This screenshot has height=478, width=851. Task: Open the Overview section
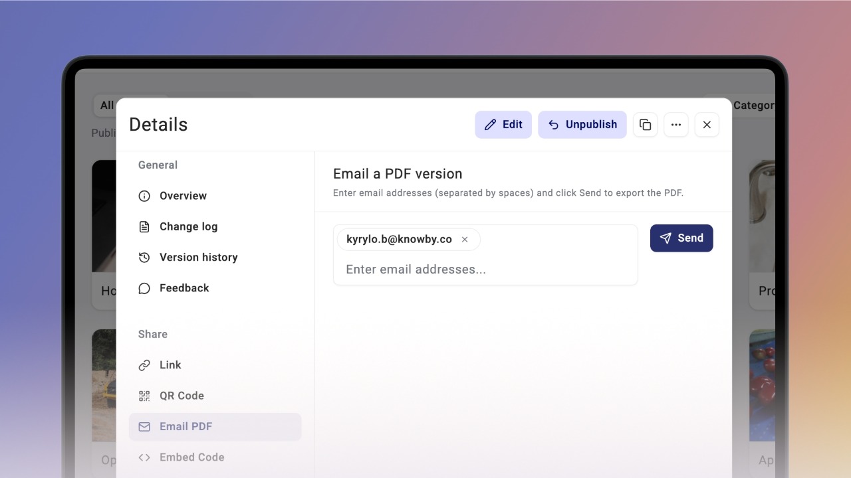pyautogui.click(x=215, y=196)
